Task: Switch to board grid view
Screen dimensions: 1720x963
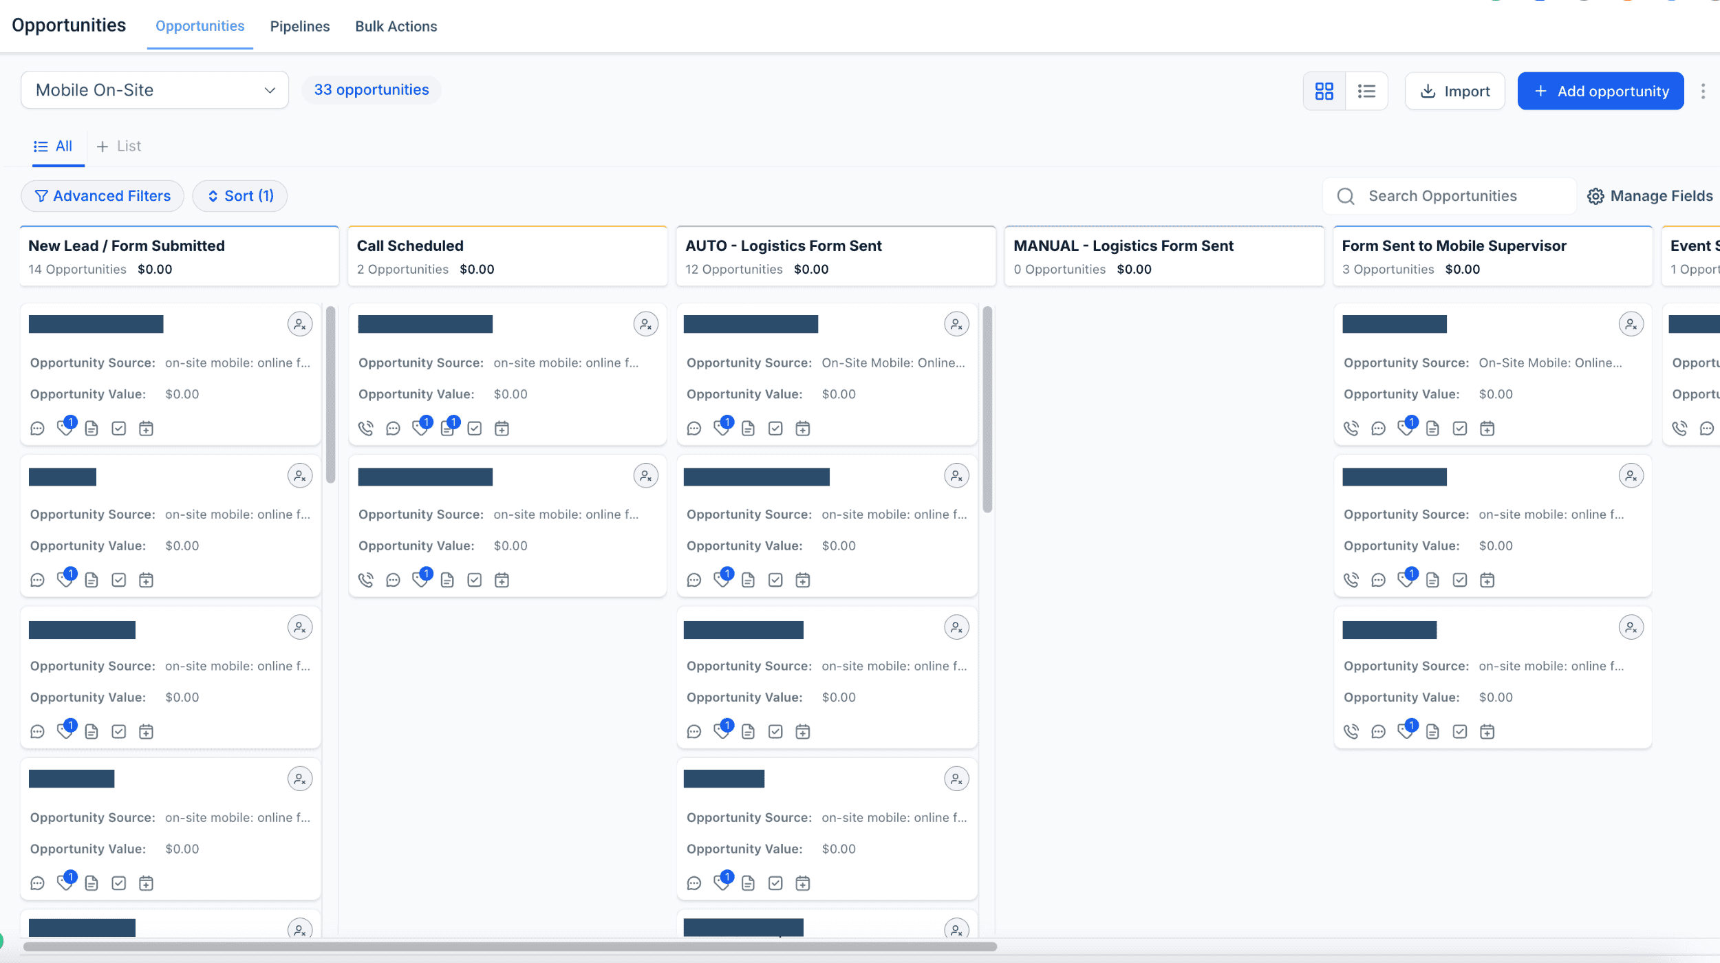Action: click(1324, 91)
